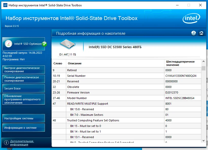The width and height of the screenshot is (208, 150).
Task: Start Быстрое диагностическое сканирование
Action: [x=23, y=69]
